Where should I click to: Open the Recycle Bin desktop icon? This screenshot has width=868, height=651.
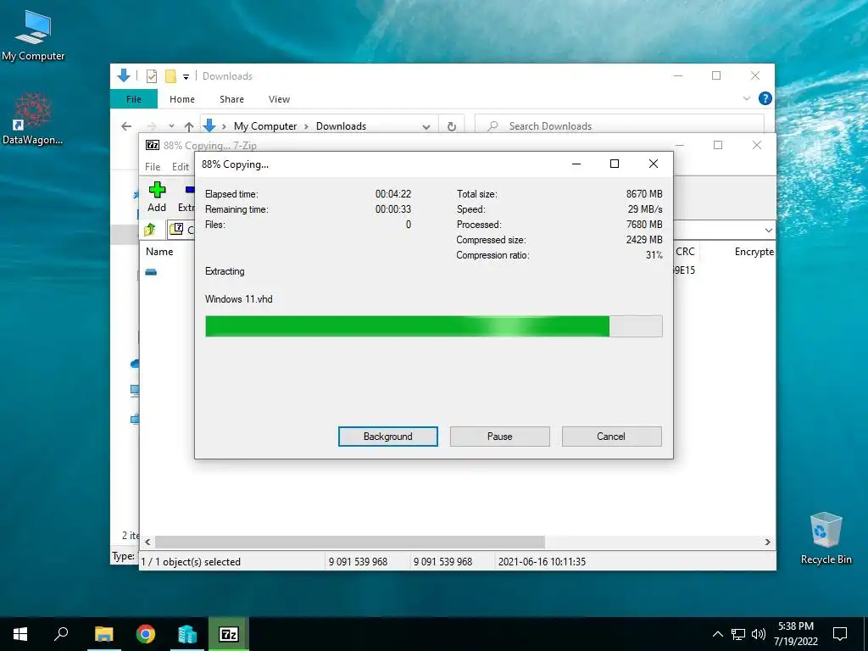pos(826,537)
